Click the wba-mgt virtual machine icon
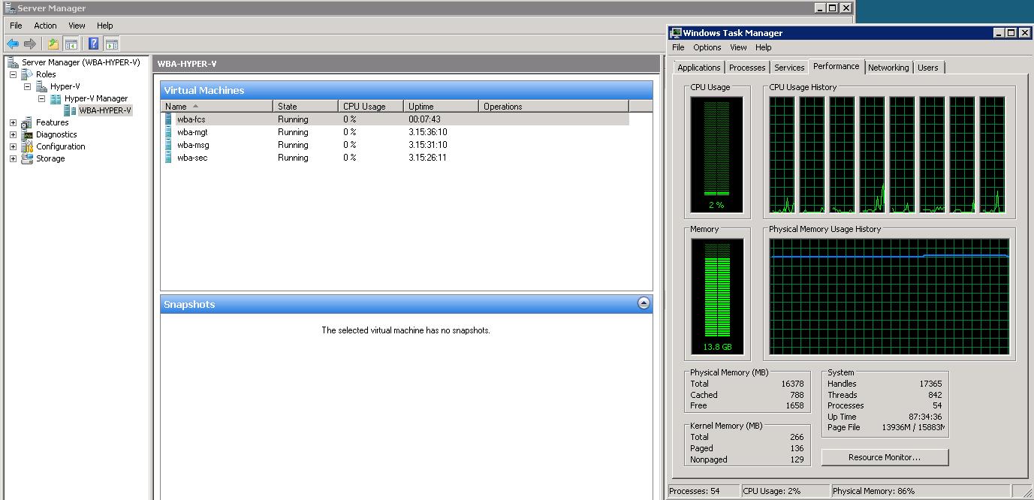 [169, 131]
